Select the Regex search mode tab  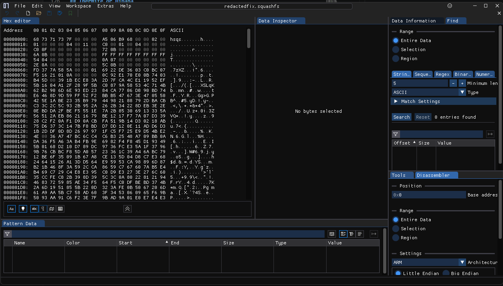442,74
